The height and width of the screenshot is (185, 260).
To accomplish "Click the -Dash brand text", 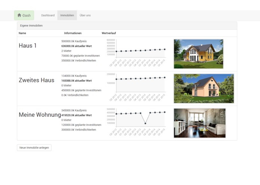I will click(x=26, y=15).
